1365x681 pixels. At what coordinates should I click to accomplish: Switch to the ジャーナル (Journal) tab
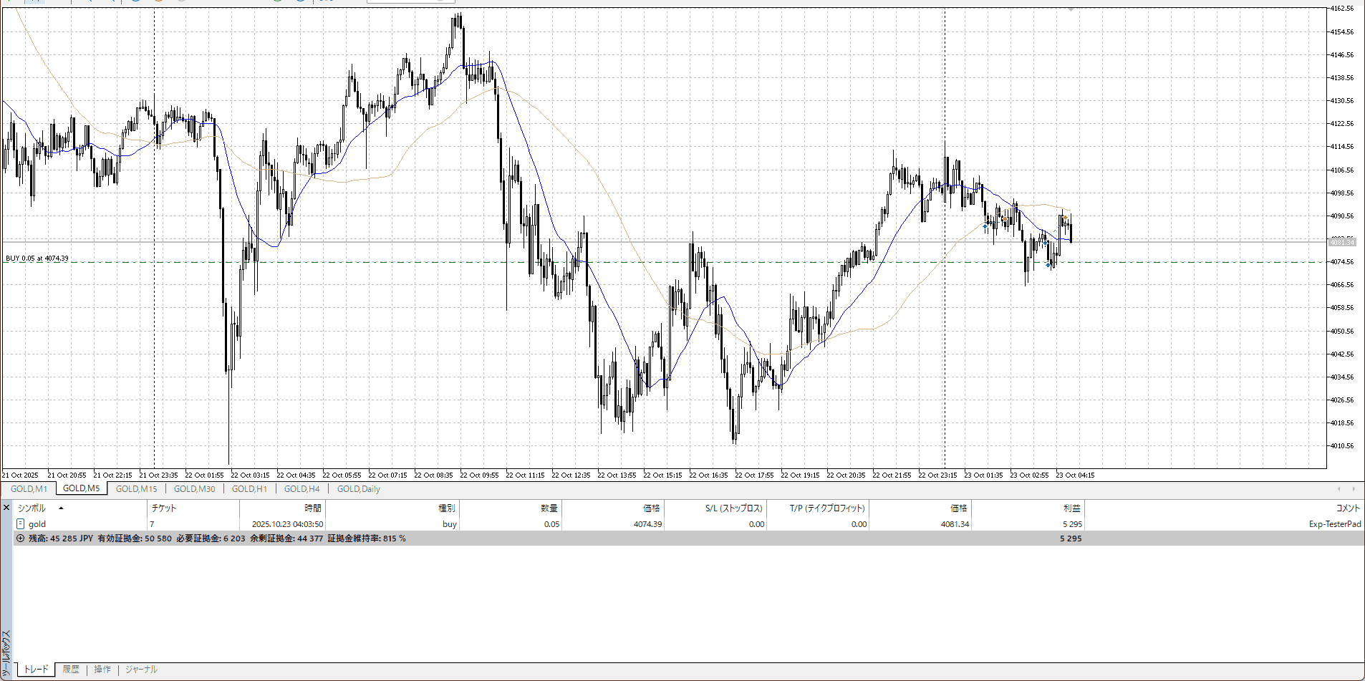(141, 670)
